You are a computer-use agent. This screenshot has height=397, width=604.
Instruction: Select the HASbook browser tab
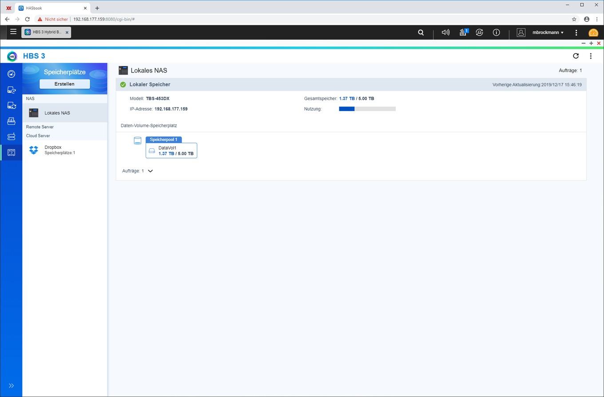pyautogui.click(x=52, y=8)
